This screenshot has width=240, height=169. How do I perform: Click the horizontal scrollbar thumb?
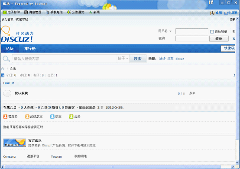click(113, 167)
